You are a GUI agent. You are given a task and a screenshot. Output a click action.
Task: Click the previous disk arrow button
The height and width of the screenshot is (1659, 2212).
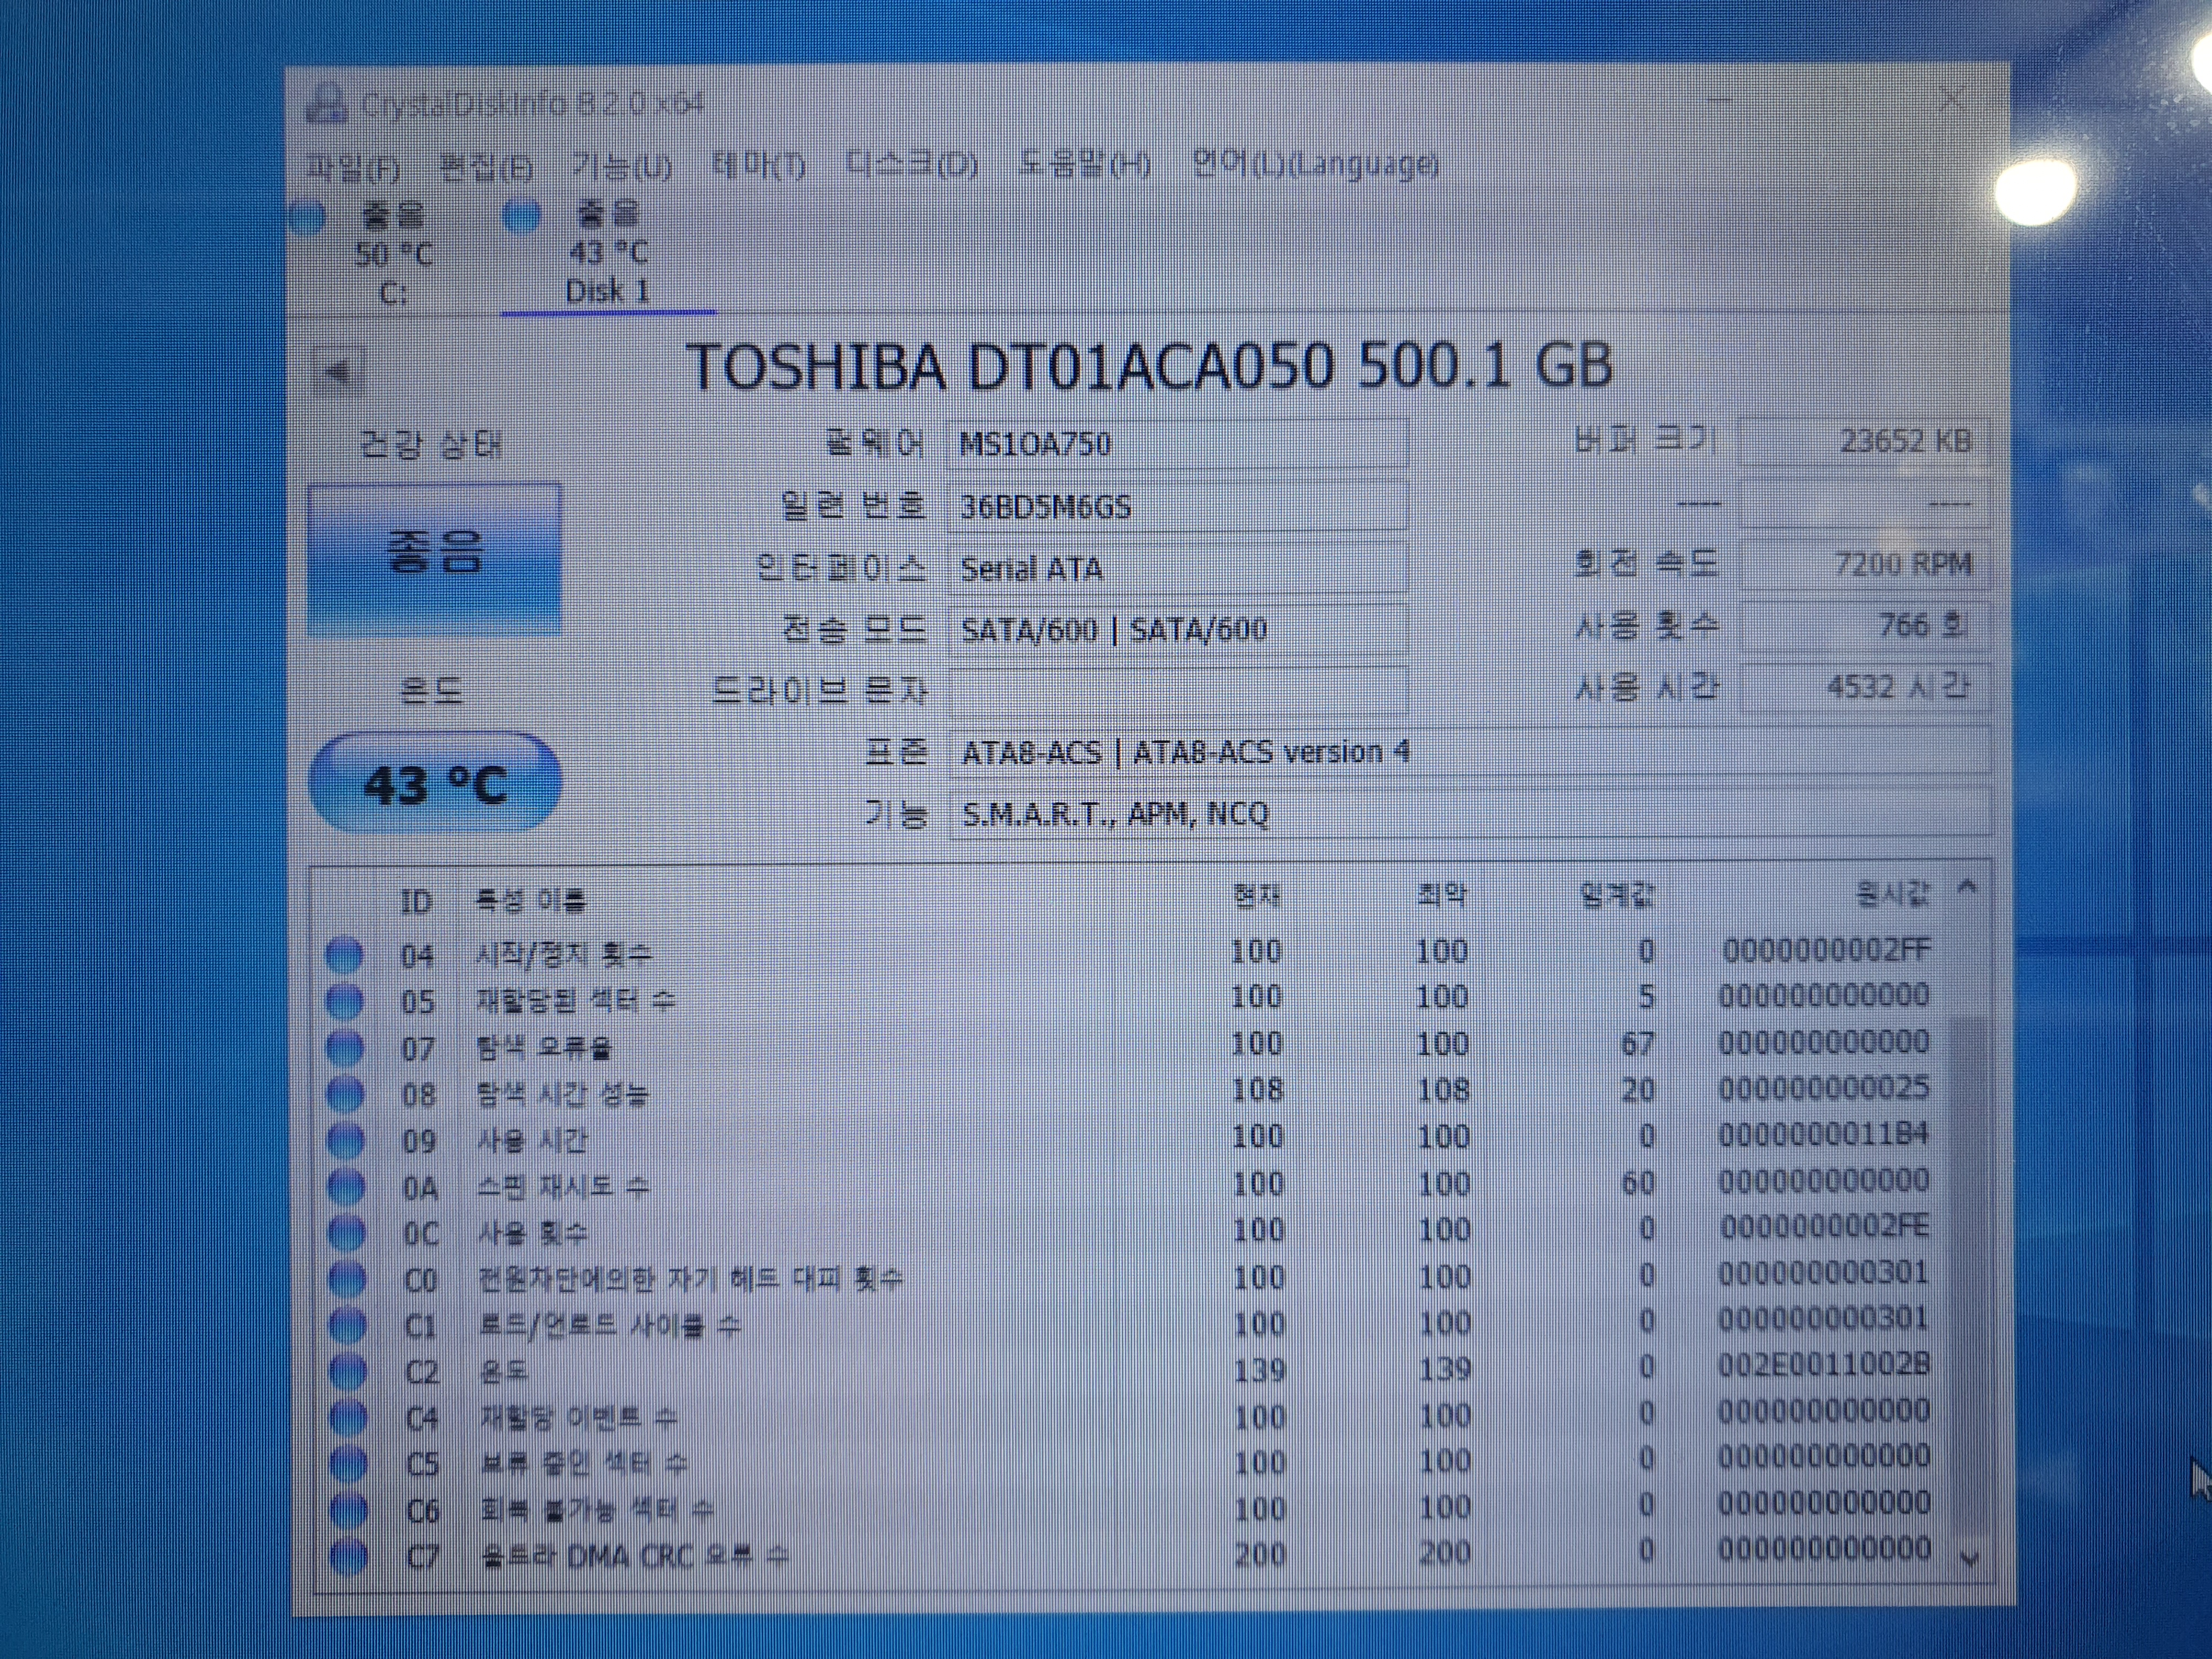339,373
